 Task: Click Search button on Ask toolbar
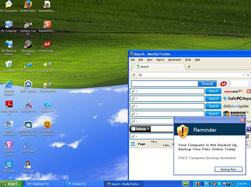[207, 84]
